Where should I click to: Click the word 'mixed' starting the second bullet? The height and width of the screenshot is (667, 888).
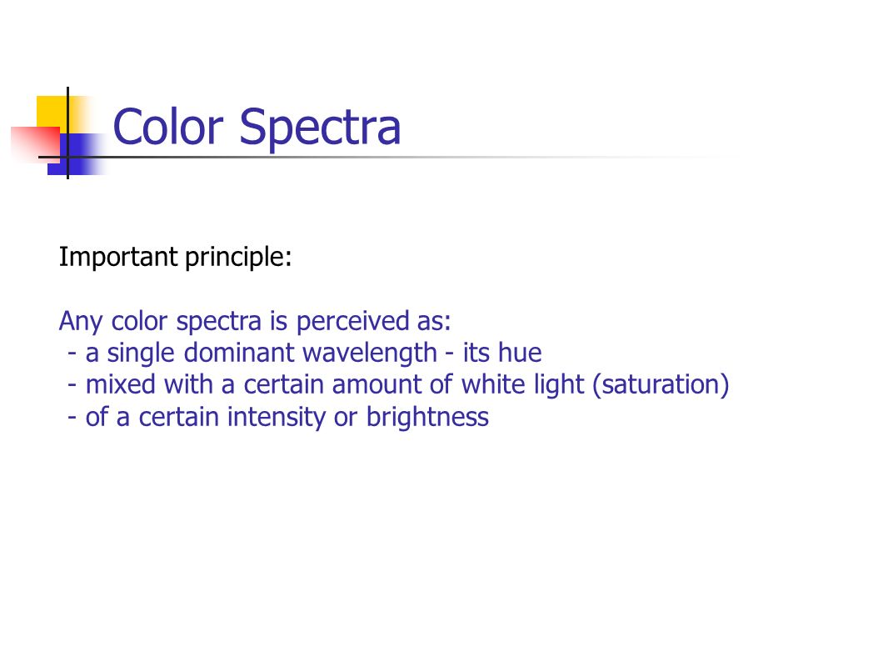(x=120, y=385)
